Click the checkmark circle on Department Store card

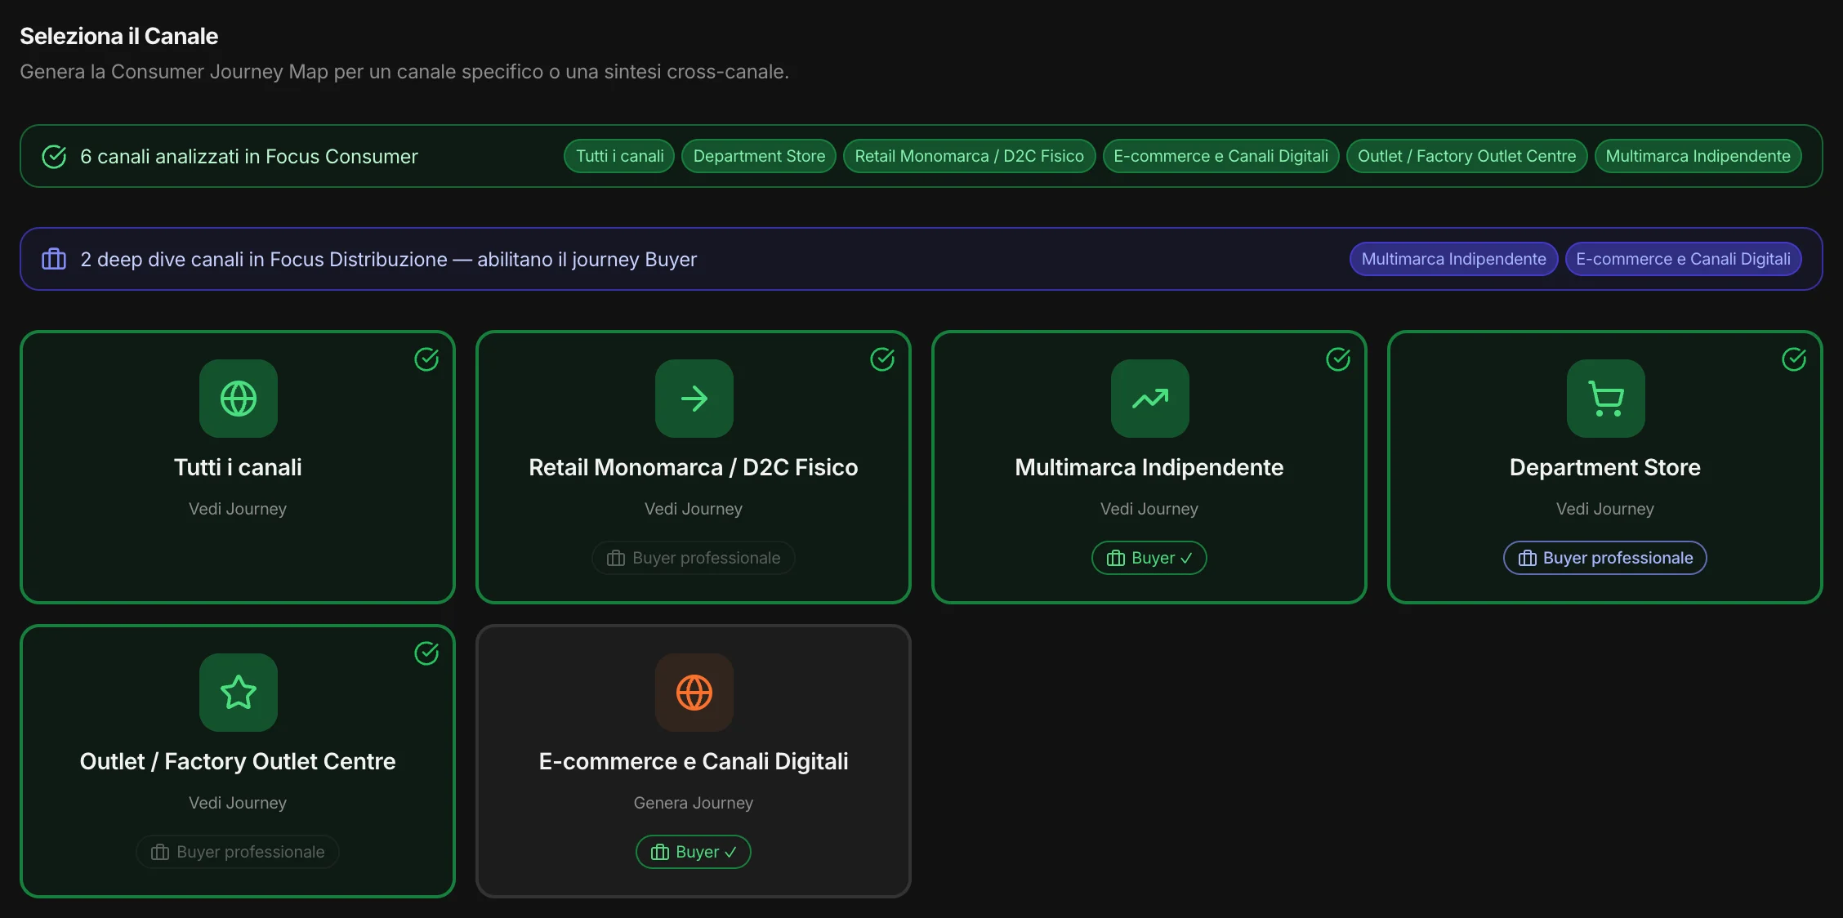coord(1794,359)
